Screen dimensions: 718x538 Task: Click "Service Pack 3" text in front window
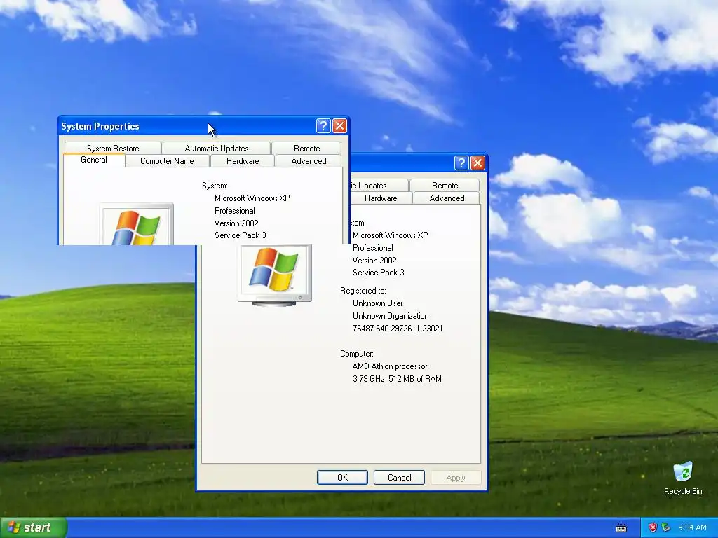pos(240,235)
